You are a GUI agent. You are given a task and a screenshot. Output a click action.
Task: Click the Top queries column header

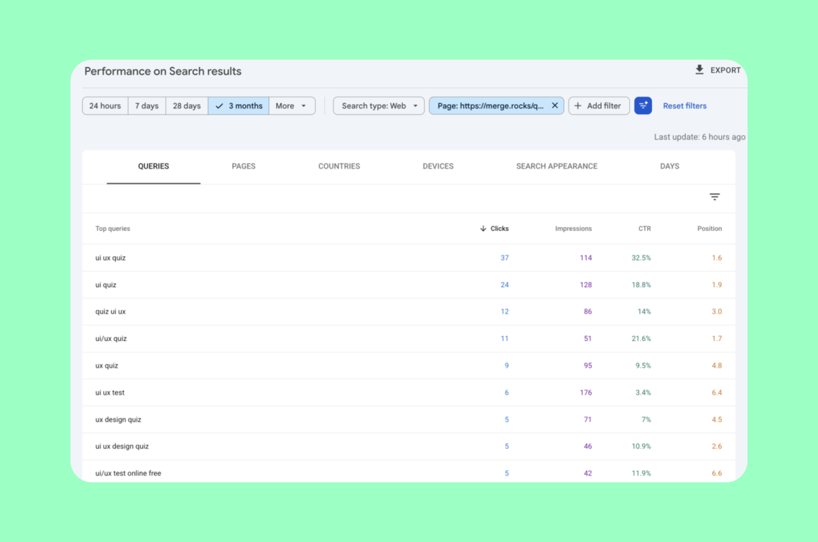coord(113,229)
